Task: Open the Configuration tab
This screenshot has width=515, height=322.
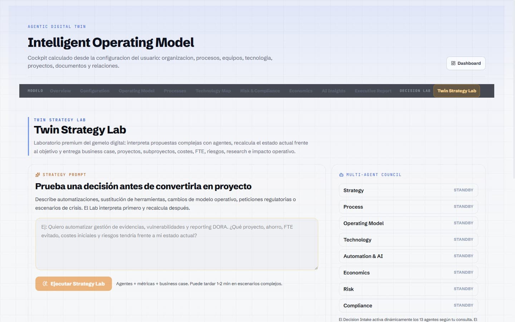Action: (95, 91)
